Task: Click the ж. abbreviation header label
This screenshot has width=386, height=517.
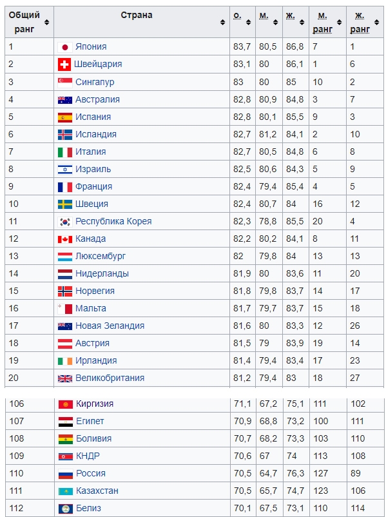Action: [x=291, y=16]
